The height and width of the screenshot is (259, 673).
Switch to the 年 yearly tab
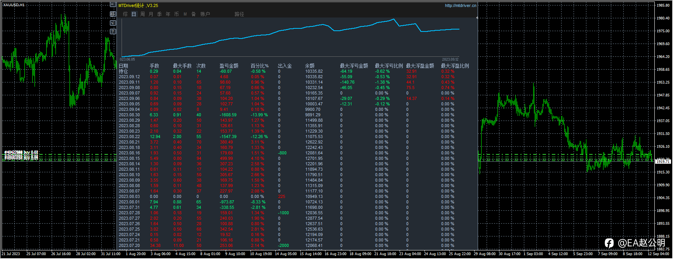[168, 14]
